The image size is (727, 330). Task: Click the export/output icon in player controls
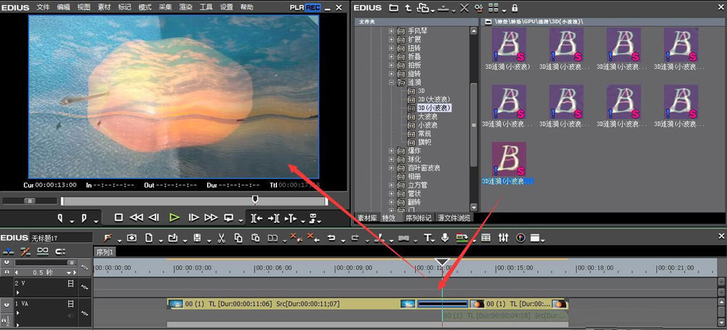(x=313, y=218)
